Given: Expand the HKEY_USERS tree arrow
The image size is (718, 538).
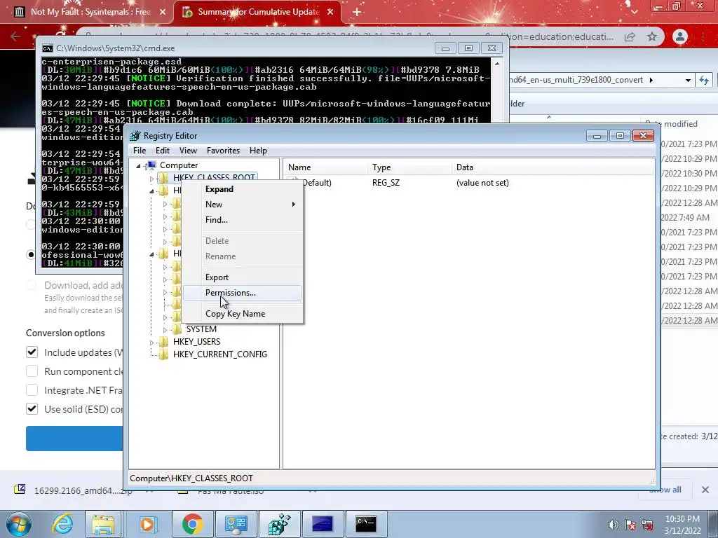Looking at the screenshot, I should point(151,342).
